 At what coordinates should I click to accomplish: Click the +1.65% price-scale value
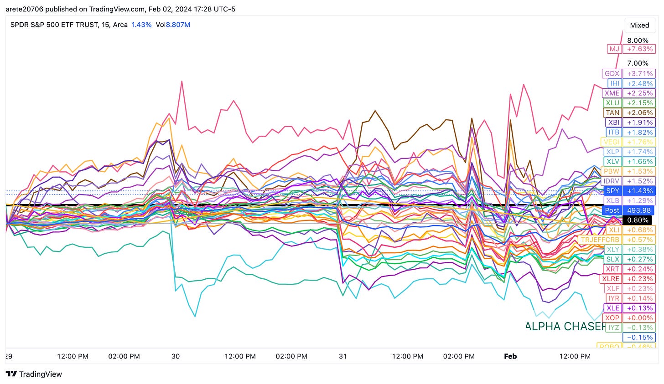(x=639, y=161)
